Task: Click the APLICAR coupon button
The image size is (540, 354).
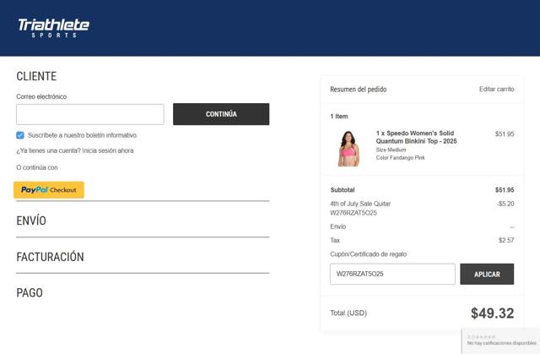Action: [487, 274]
